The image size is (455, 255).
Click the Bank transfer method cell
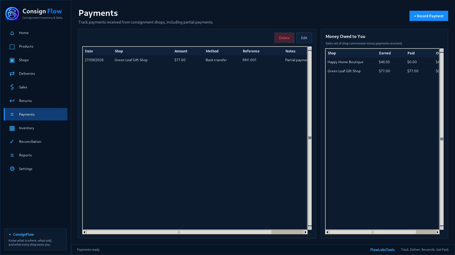click(x=216, y=60)
